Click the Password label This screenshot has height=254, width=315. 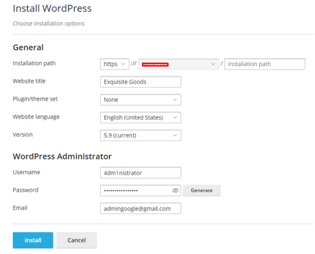tap(25, 190)
